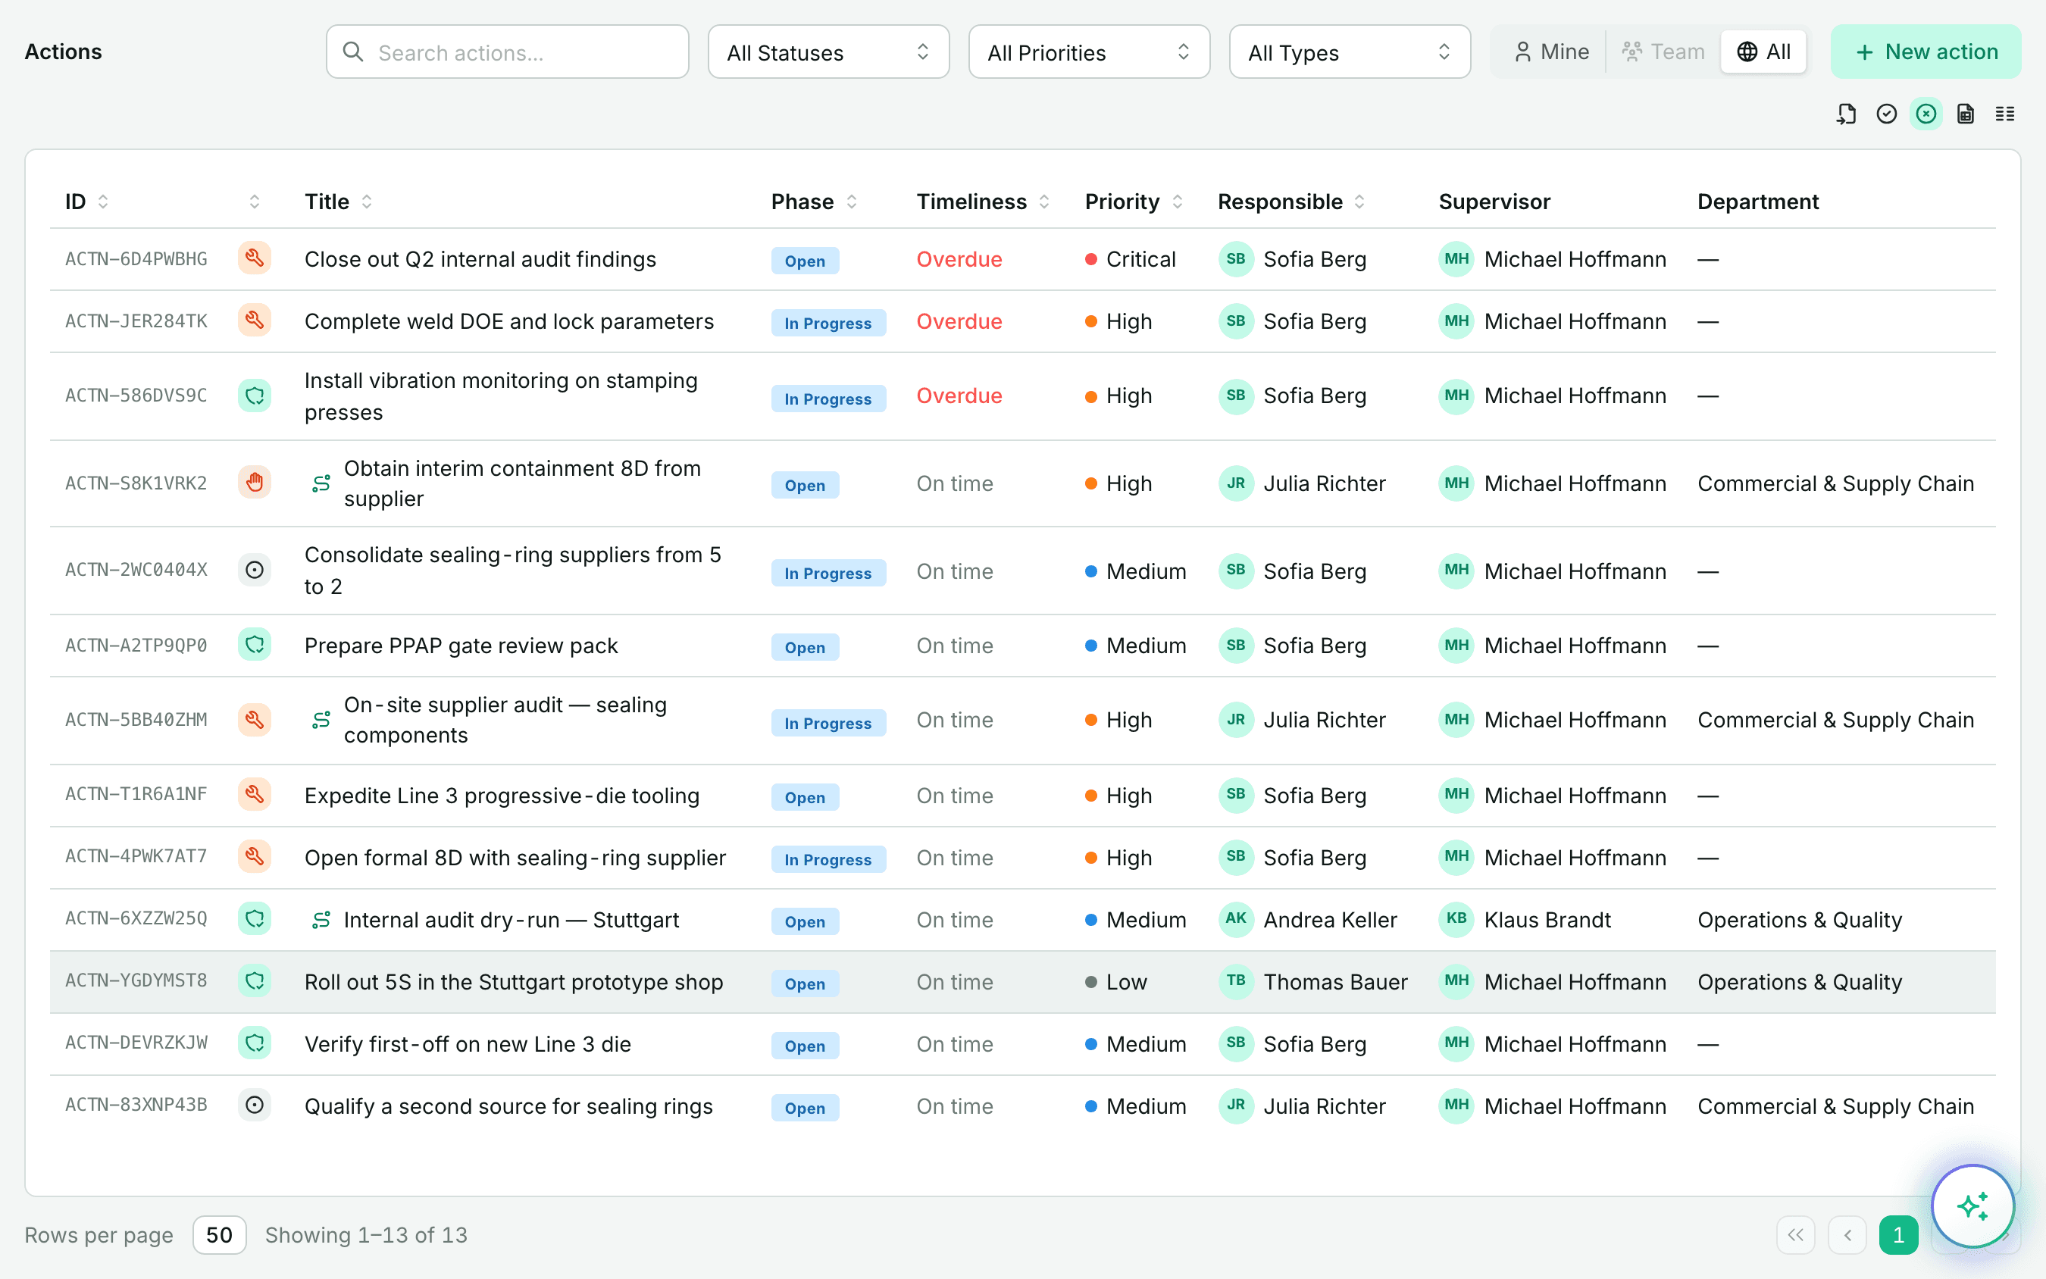This screenshot has height=1279, width=2046.
Task: Sort the table by the ID column
Action: (x=87, y=202)
